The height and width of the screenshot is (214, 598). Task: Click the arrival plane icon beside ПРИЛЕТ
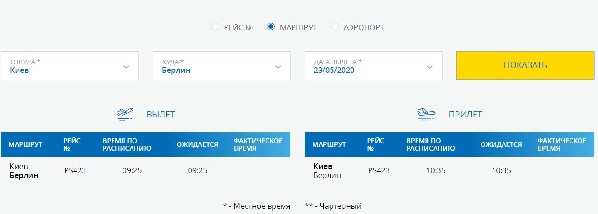point(426,114)
